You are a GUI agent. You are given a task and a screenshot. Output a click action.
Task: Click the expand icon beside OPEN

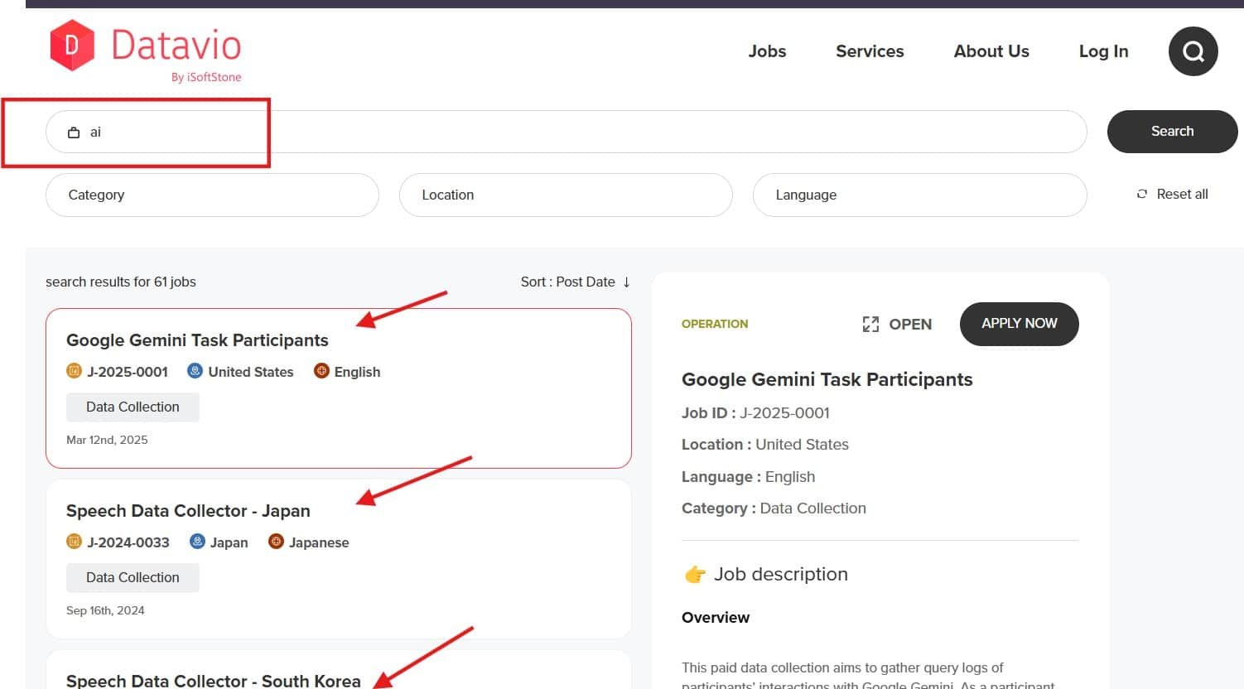point(870,325)
